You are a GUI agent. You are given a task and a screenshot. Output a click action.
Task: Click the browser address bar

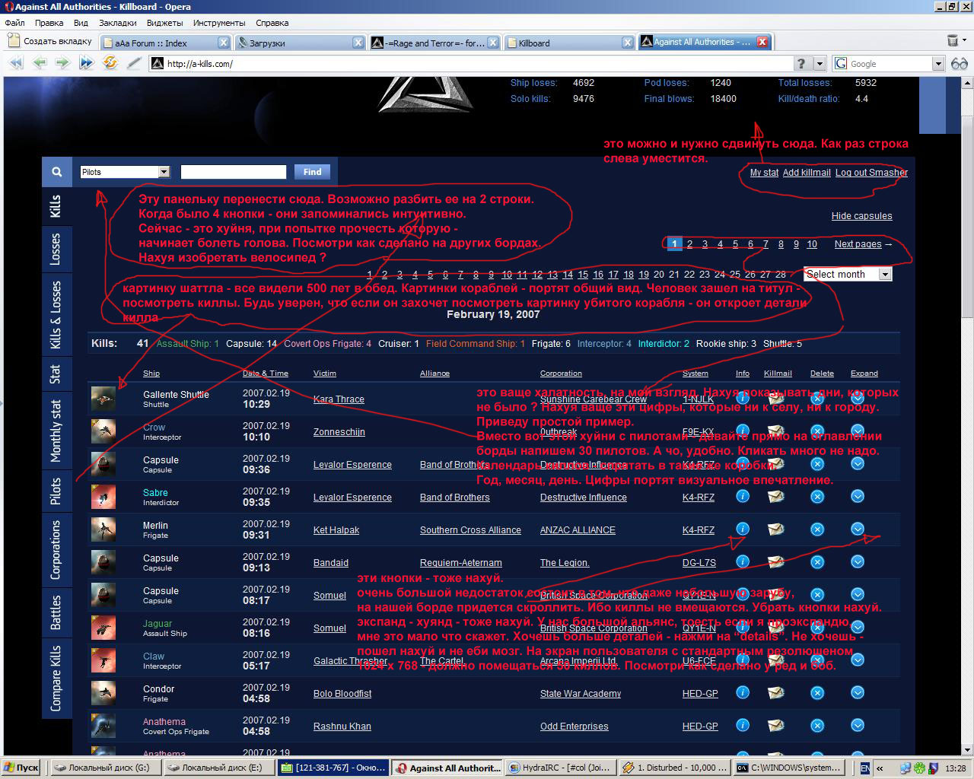pyautogui.click(x=472, y=64)
